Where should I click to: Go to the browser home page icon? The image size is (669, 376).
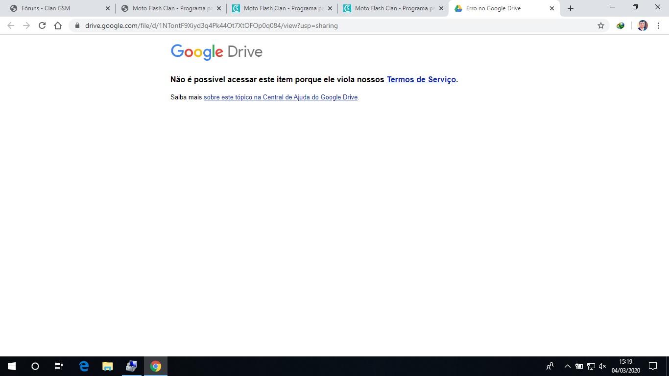(58, 25)
